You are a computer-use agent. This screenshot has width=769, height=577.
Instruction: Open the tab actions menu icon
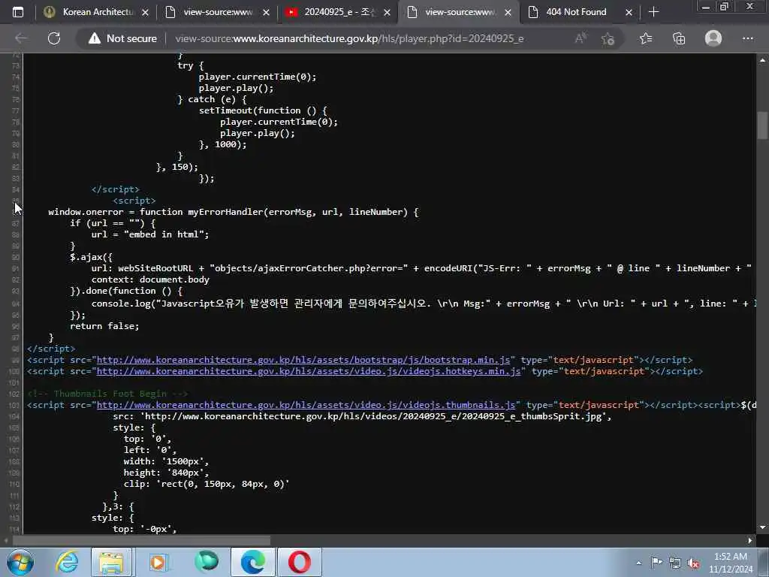pyautogui.click(x=18, y=12)
